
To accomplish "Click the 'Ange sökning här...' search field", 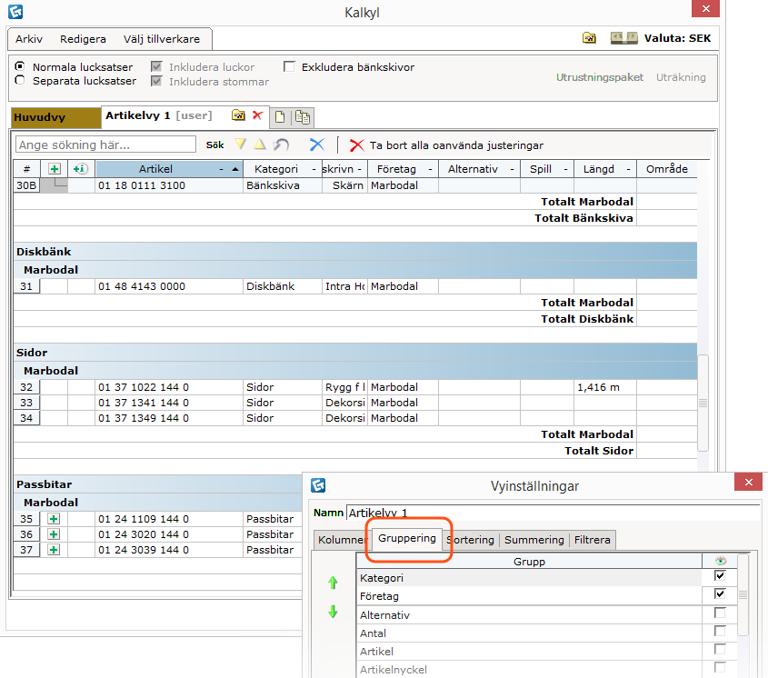I will [x=105, y=145].
